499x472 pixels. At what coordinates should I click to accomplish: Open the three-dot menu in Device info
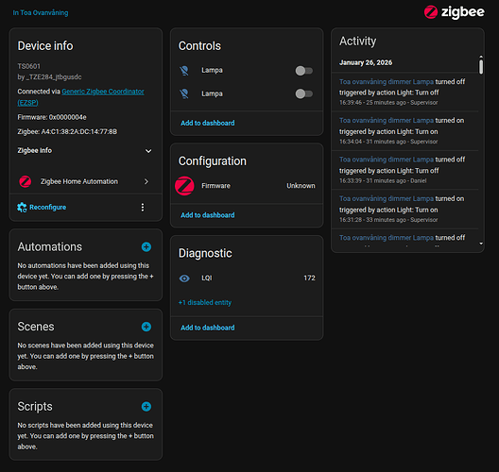coord(143,208)
